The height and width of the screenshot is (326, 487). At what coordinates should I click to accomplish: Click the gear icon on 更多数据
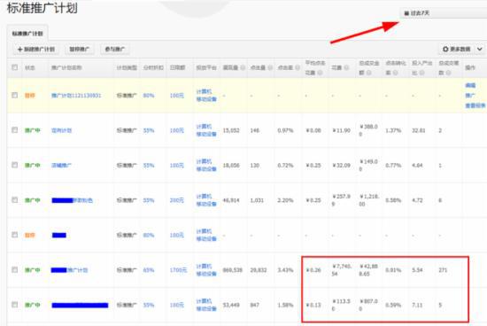(445, 49)
